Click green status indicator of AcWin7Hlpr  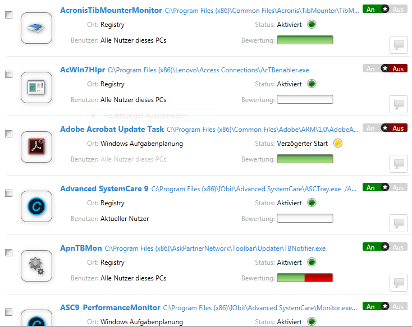pos(312,84)
